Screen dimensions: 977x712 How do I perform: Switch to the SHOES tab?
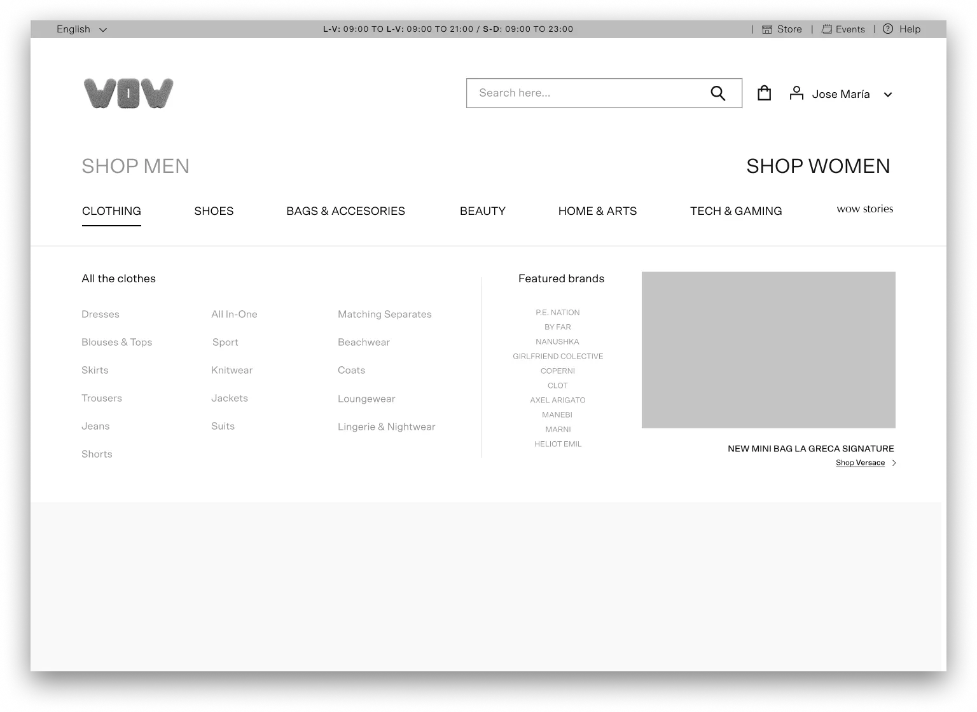tap(214, 211)
